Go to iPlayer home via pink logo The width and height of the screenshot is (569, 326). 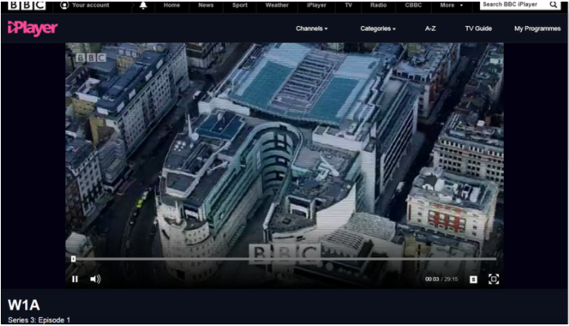(33, 29)
